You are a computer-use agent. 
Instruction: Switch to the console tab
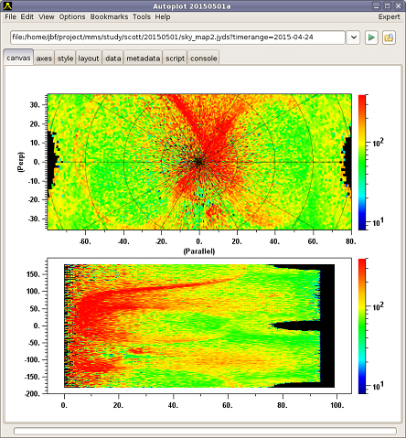click(204, 59)
